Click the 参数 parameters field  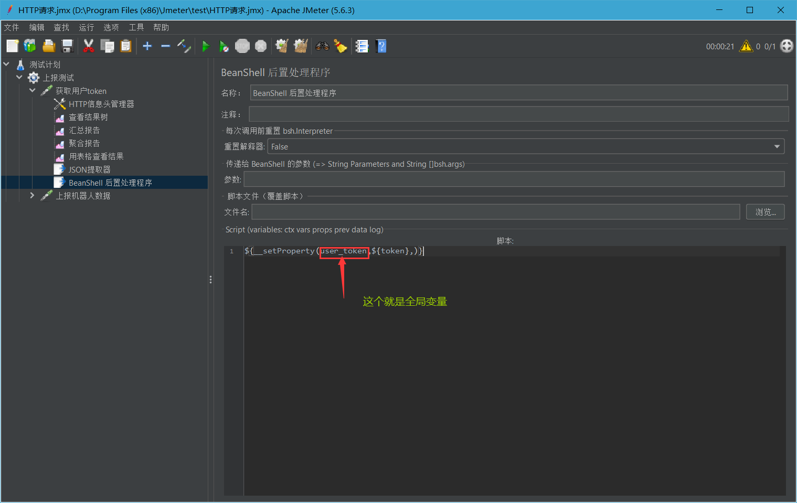click(514, 179)
